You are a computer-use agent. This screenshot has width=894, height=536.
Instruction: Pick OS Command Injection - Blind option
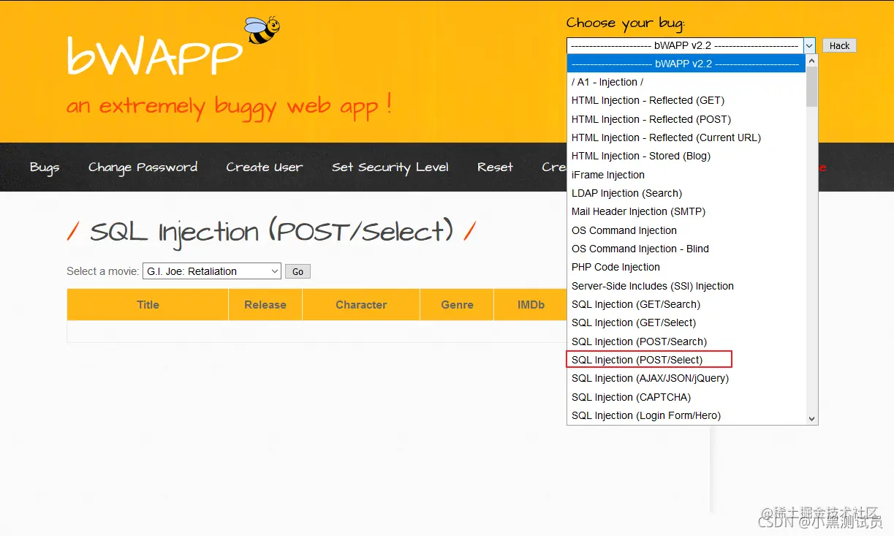pyautogui.click(x=686, y=249)
